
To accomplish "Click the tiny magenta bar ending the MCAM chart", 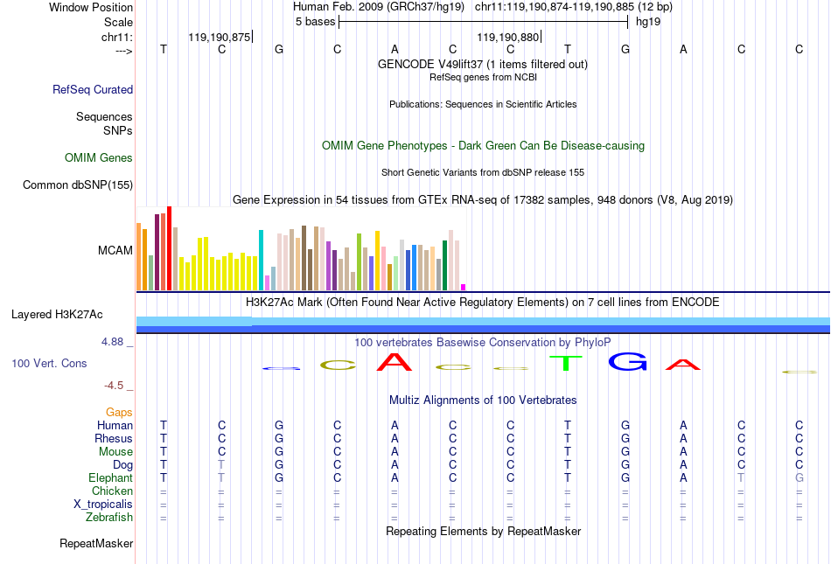I will [464, 288].
